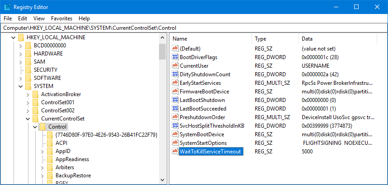Expand the SOFTWARE key
The image size is (388, 185).
[20, 78]
